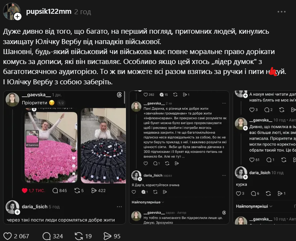This screenshot has width=296, height=241.
Task: Like the main post with 2 067 likes
Action: point(8,236)
